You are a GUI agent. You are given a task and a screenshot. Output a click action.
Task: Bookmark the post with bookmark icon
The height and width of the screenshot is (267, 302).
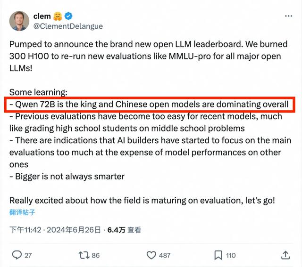tap(218, 255)
